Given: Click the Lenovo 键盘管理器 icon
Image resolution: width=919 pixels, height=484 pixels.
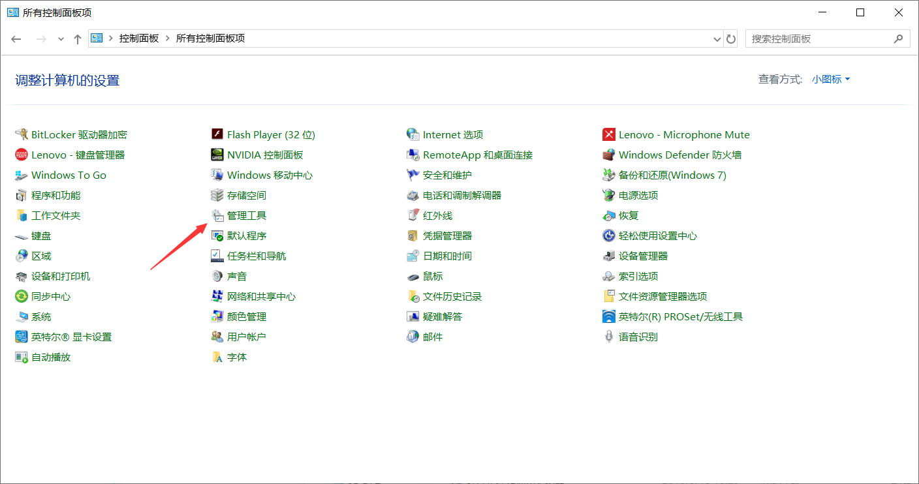Looking at the screenshot, I should click(x=22, y=155).
